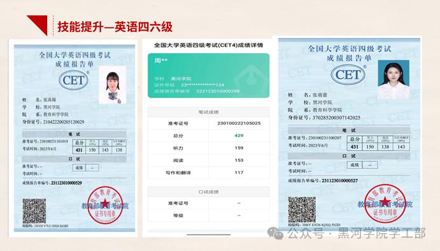This screenshot has width=440, height=251.
Task: Click the left certificate portrait photo
Action: [x=113, y=85]
